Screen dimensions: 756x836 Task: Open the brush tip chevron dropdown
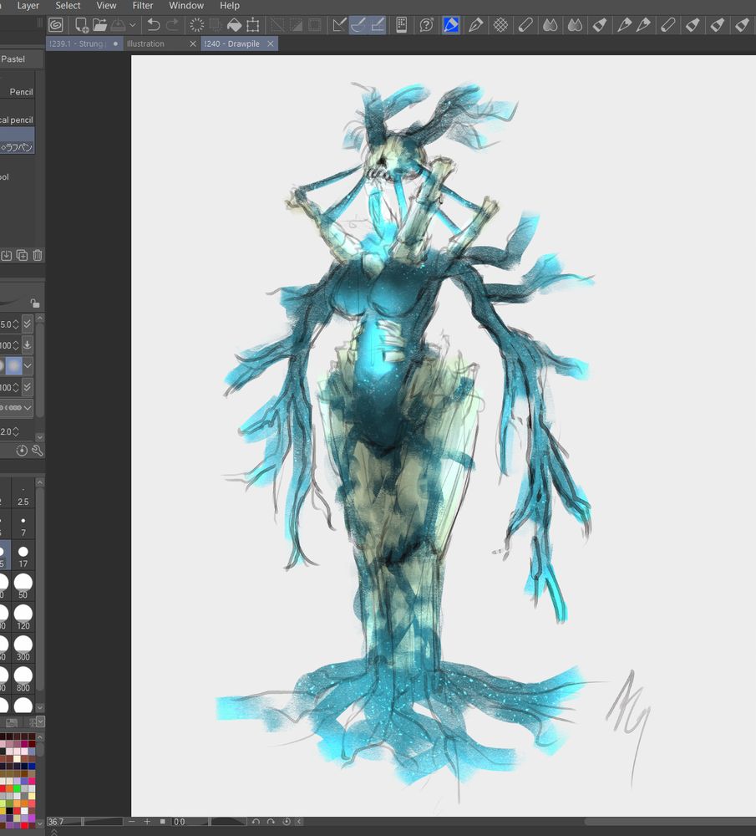pos(28,365)
